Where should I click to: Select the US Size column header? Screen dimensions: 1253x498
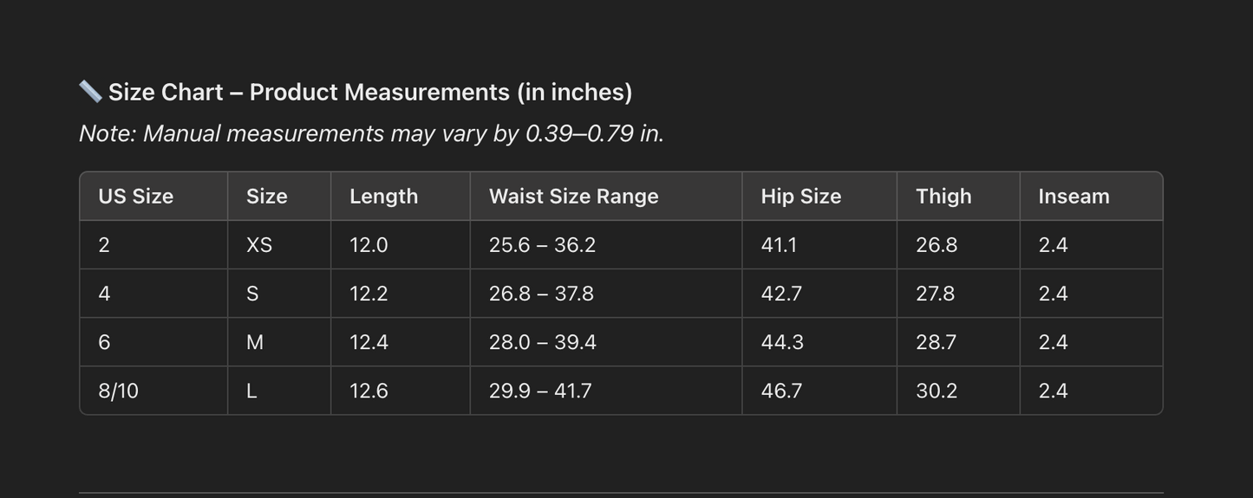136,197
